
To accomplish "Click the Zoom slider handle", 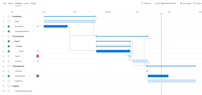I will point(162,4).
